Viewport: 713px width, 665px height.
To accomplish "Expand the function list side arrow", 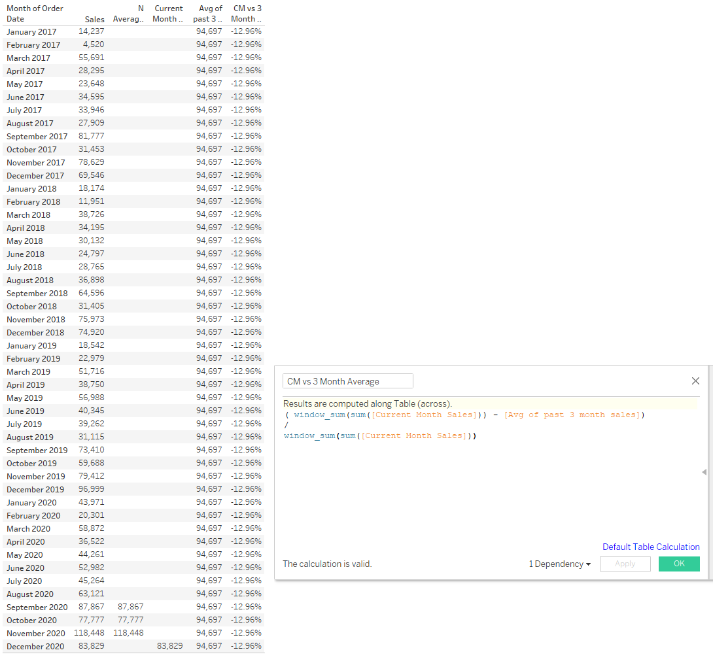I will coord(704,472).
